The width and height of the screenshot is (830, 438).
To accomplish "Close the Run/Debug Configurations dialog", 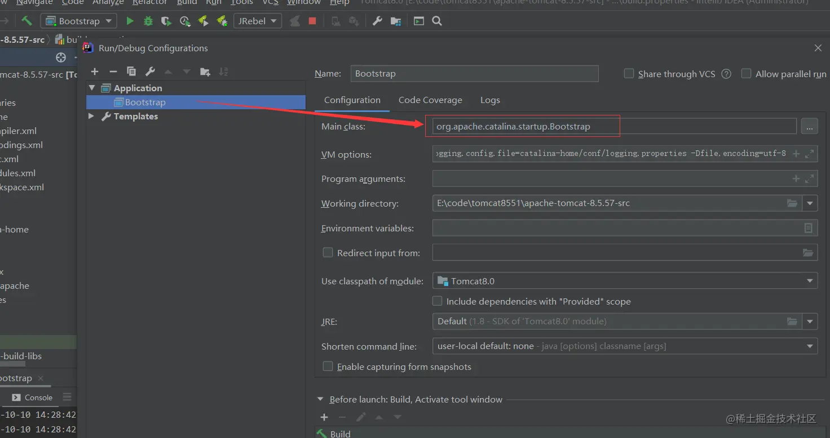I will (x=818, y=48).
